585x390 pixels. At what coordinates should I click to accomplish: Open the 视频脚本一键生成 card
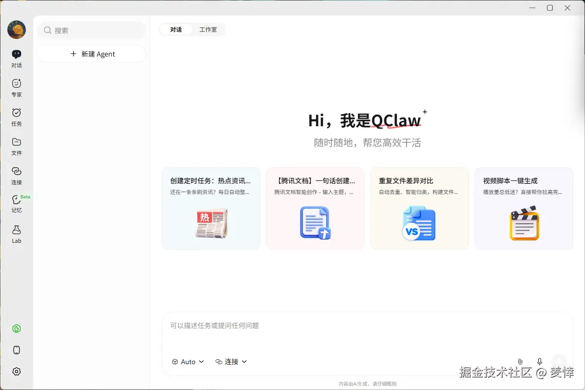coord(524,208)
